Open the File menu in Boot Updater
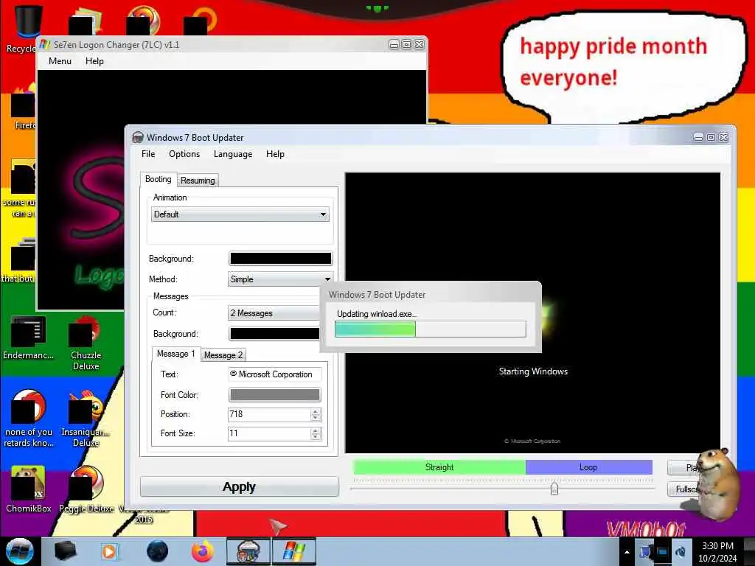Screen dimensions: 755x566 click(x=147, y=154)
